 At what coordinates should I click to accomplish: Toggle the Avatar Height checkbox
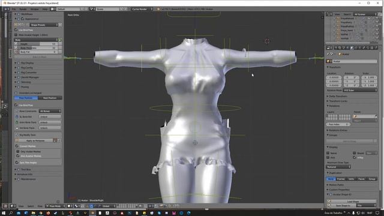tap(16, 35)
